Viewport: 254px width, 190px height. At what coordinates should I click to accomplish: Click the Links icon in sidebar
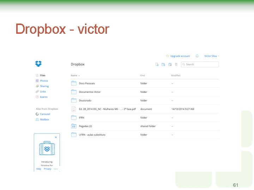coord(37,91)
